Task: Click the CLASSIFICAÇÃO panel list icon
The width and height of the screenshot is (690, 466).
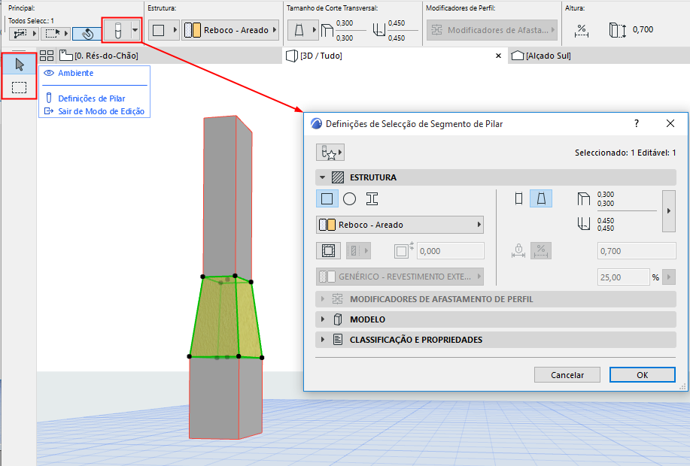Action: 338,340
